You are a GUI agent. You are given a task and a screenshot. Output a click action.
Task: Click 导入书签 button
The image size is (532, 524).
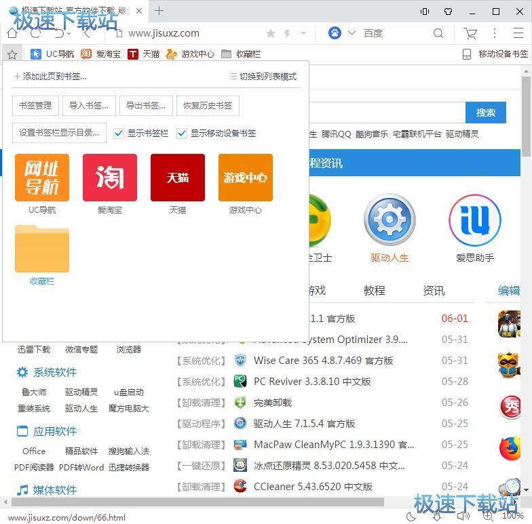click(90, 106)
